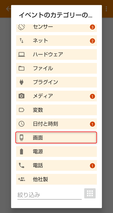Image resolution: width=113 pixels, height=213 pixels.
Task: Tap the ネット up-down arrows icon
Action: pyautogui.click(x=21, y=41)
